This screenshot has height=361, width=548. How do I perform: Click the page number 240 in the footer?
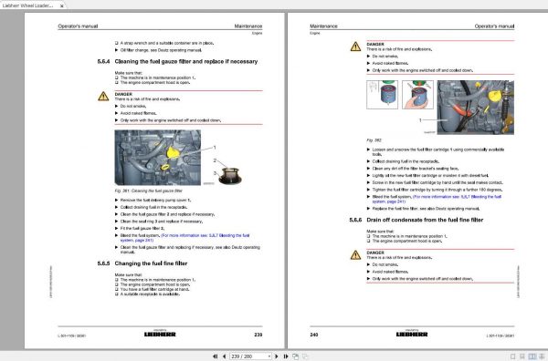pyautogui.click(x=314, y=335)
